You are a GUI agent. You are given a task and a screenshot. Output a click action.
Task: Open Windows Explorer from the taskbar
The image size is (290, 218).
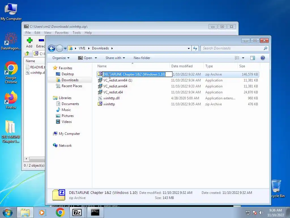pyautogui.click(x=25, y=212)
